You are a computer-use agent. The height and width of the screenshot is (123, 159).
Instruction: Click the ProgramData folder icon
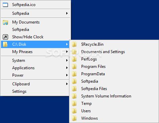pyautogui.click(x=74, y=74)
